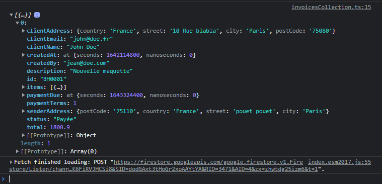Expand the items array
Viewport: 382px width, 184px height.
click(x=24, y=87)
